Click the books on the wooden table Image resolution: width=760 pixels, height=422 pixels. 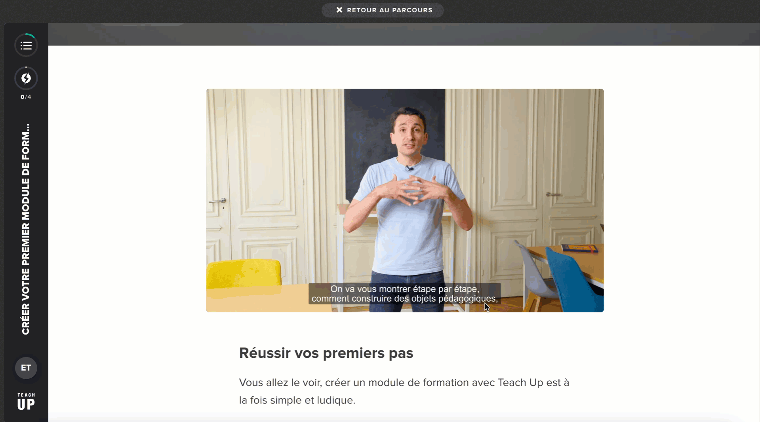[580, 249]
